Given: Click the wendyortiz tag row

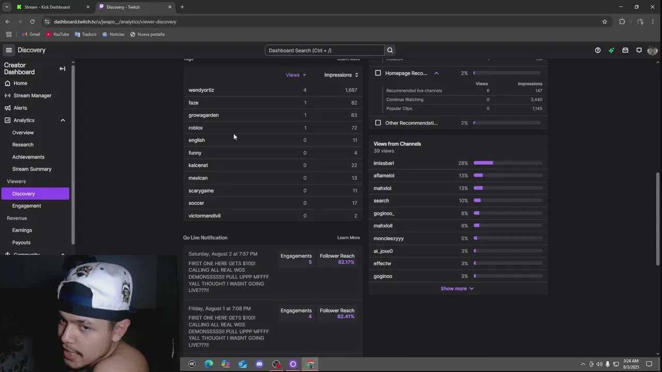Looking at the screenshot, I should [x=273, y=90].
